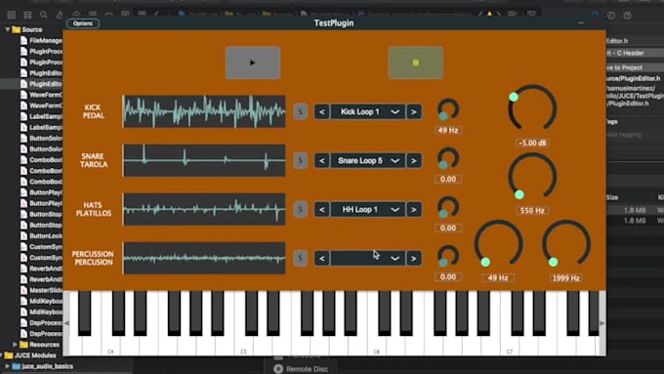This screenshot has height=374, width=664.
Task: Open the empty Percussion loop dropdown
Action: [367, 259]
